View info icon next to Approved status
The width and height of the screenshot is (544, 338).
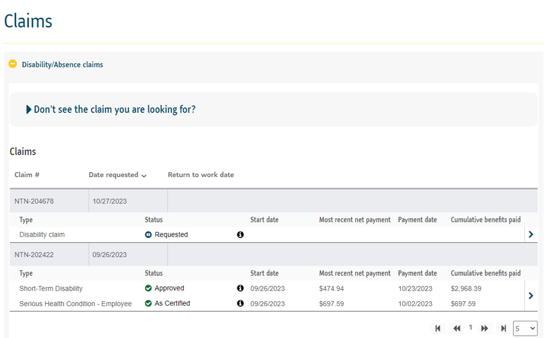(240, 288)
